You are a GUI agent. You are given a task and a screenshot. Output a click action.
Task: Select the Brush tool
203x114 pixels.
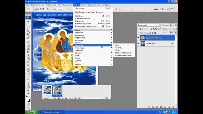tap(28, 45)
